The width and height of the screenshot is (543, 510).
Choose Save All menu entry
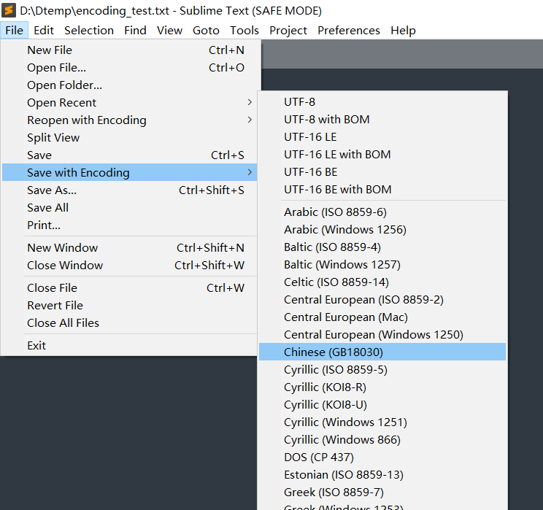[x=129, y=208]
